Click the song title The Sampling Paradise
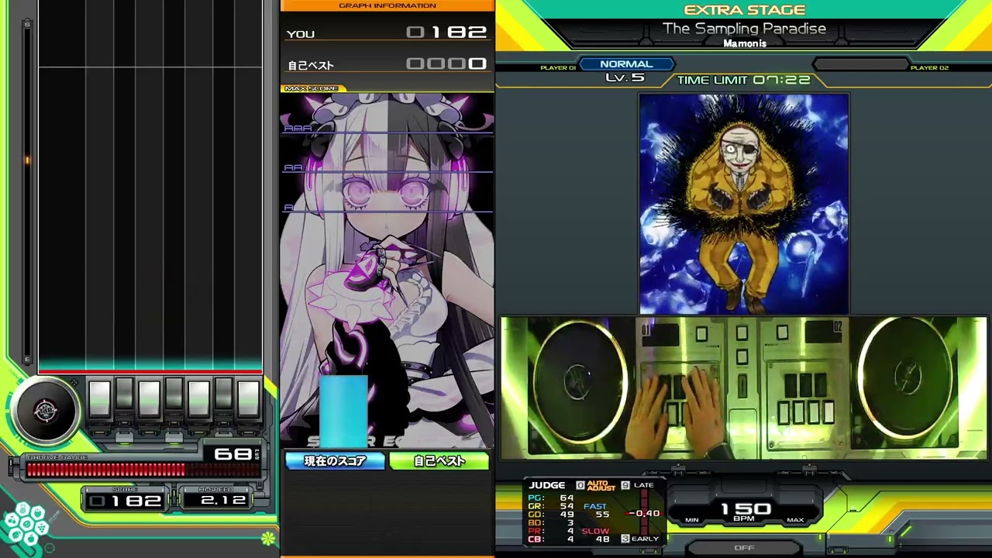The width and height of the screenshot is (992, 558). (744, 29)
